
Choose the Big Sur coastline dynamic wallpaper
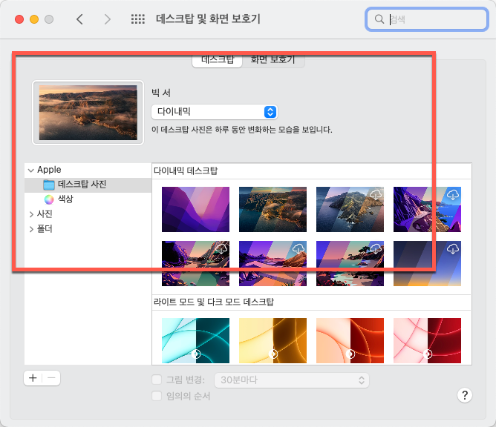[x=273, y=209]
